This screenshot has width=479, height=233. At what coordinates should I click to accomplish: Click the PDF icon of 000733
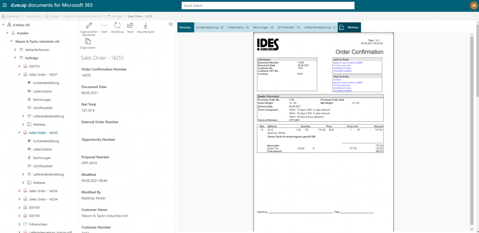click(25, 66)
